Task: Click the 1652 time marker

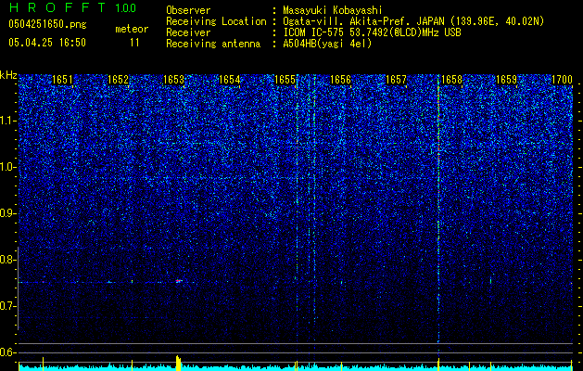Action: [x=118, y=80]
